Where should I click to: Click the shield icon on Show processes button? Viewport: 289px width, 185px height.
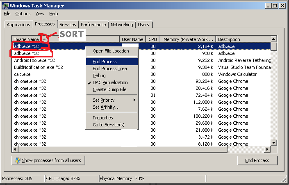pyautogui.click(x=18, y=160)
